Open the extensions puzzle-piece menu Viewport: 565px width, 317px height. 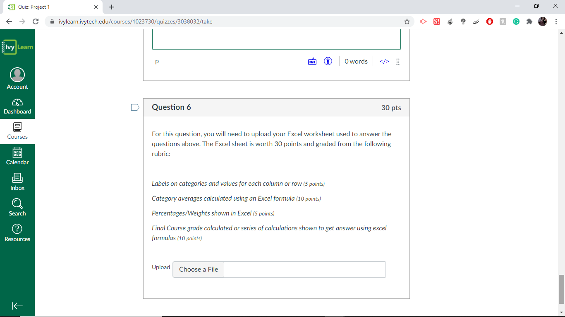pyautogui.click(x=529, y=21)
